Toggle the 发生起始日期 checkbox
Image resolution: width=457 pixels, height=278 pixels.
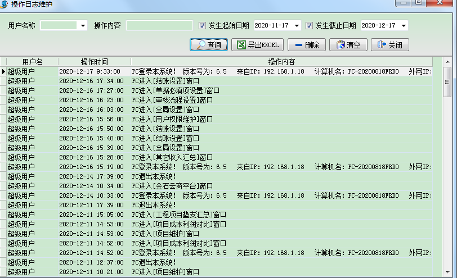[x=203, y=25]
